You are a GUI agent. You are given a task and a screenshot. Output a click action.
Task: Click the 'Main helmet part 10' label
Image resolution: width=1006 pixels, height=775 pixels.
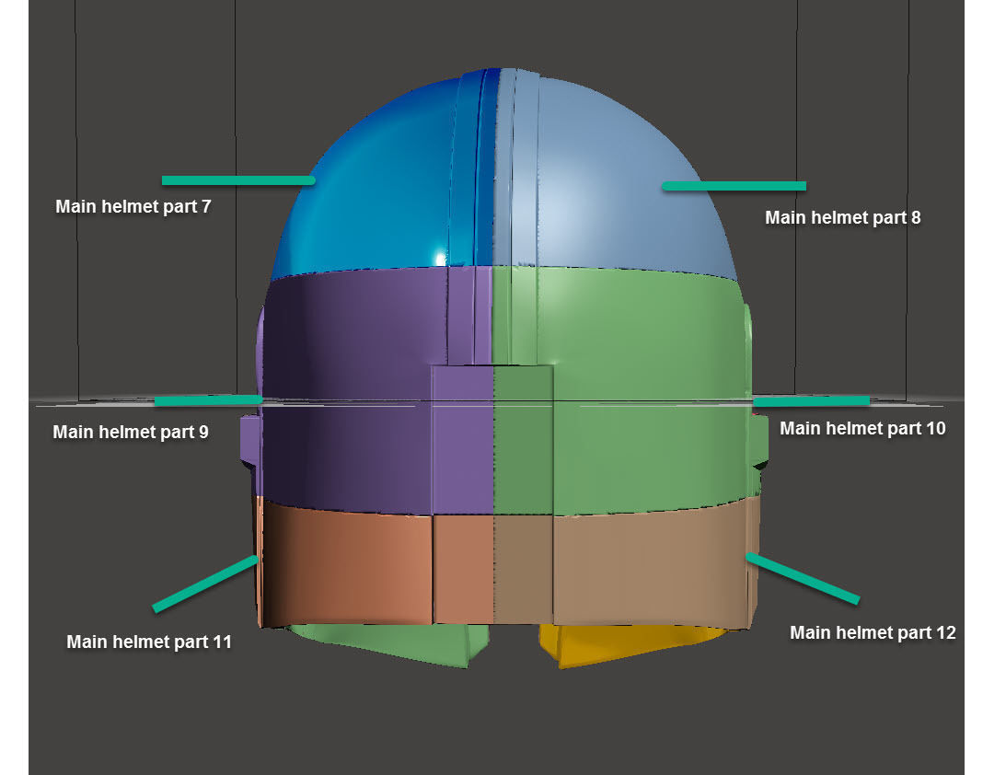click(862, 428)
